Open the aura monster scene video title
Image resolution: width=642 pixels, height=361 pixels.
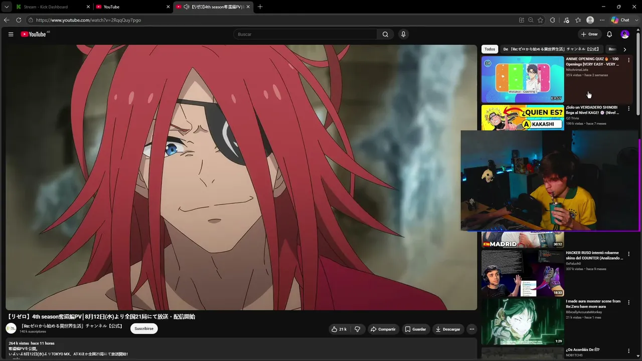coord(593,304)
